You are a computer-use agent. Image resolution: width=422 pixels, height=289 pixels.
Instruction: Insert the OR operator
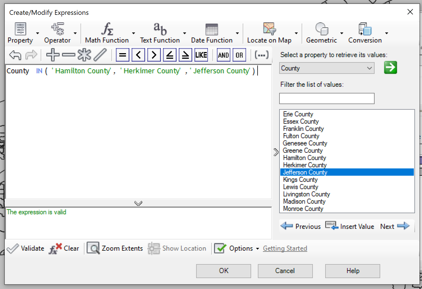point(239,55)
